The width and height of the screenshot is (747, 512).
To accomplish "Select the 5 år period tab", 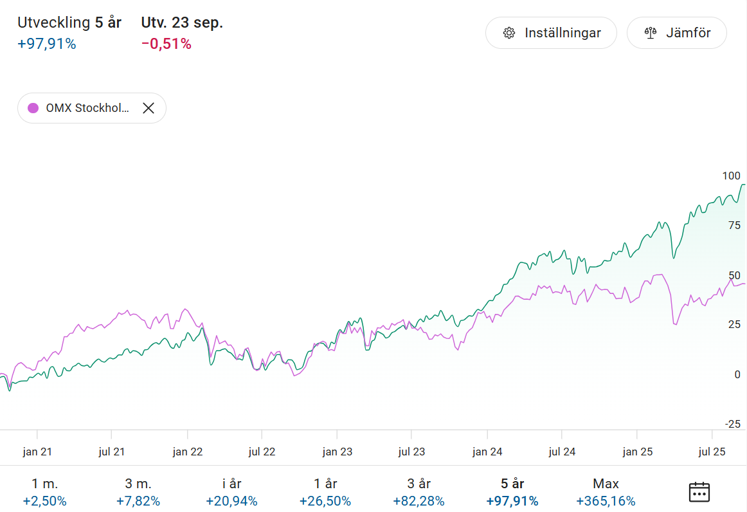I will coord(512,492).
